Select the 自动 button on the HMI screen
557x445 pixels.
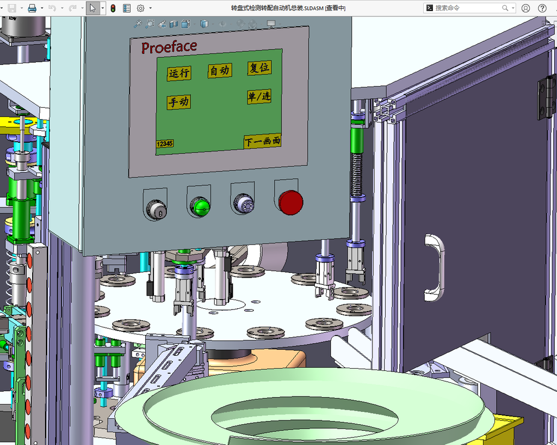[220, 70]
